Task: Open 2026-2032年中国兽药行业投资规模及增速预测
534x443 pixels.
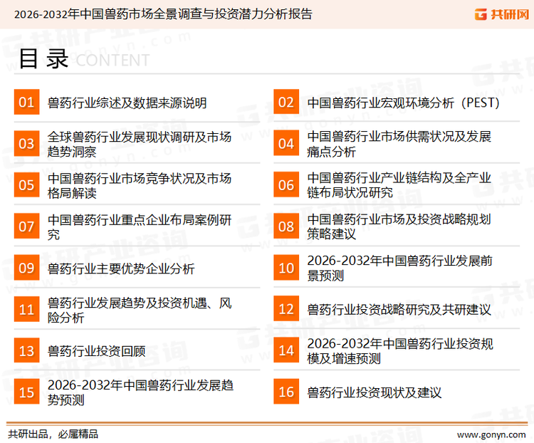Action: point(400,351)
